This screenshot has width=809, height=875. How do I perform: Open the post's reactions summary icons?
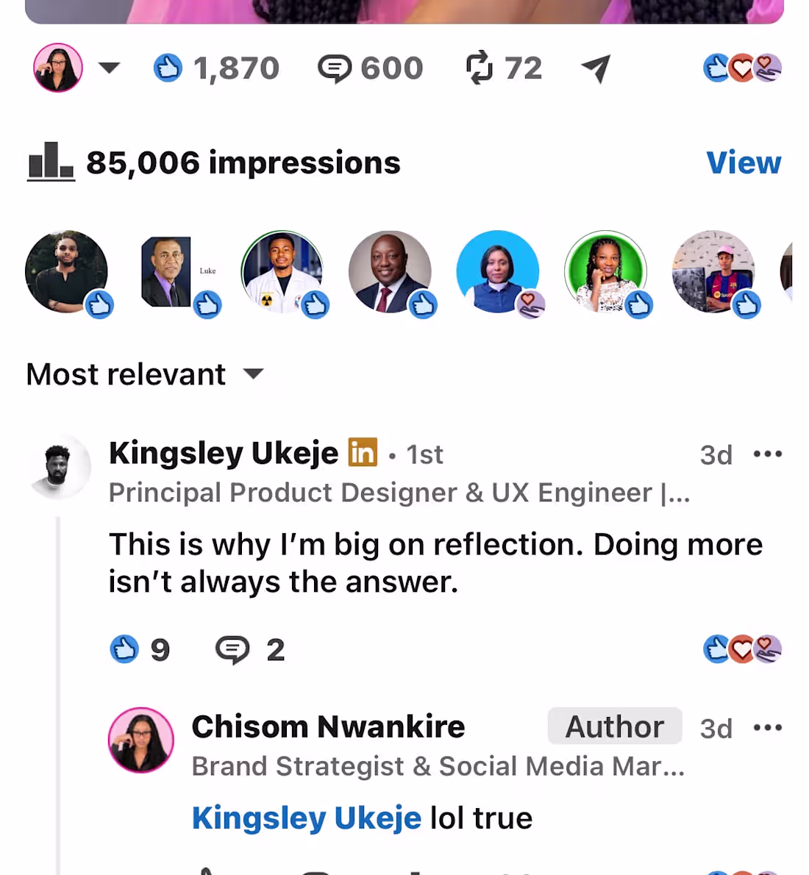tap(742, 68)
